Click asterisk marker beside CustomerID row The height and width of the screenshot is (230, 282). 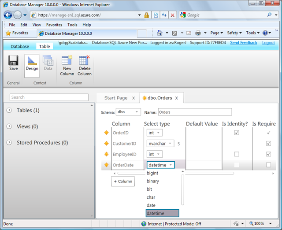click(x=106, y=144)
